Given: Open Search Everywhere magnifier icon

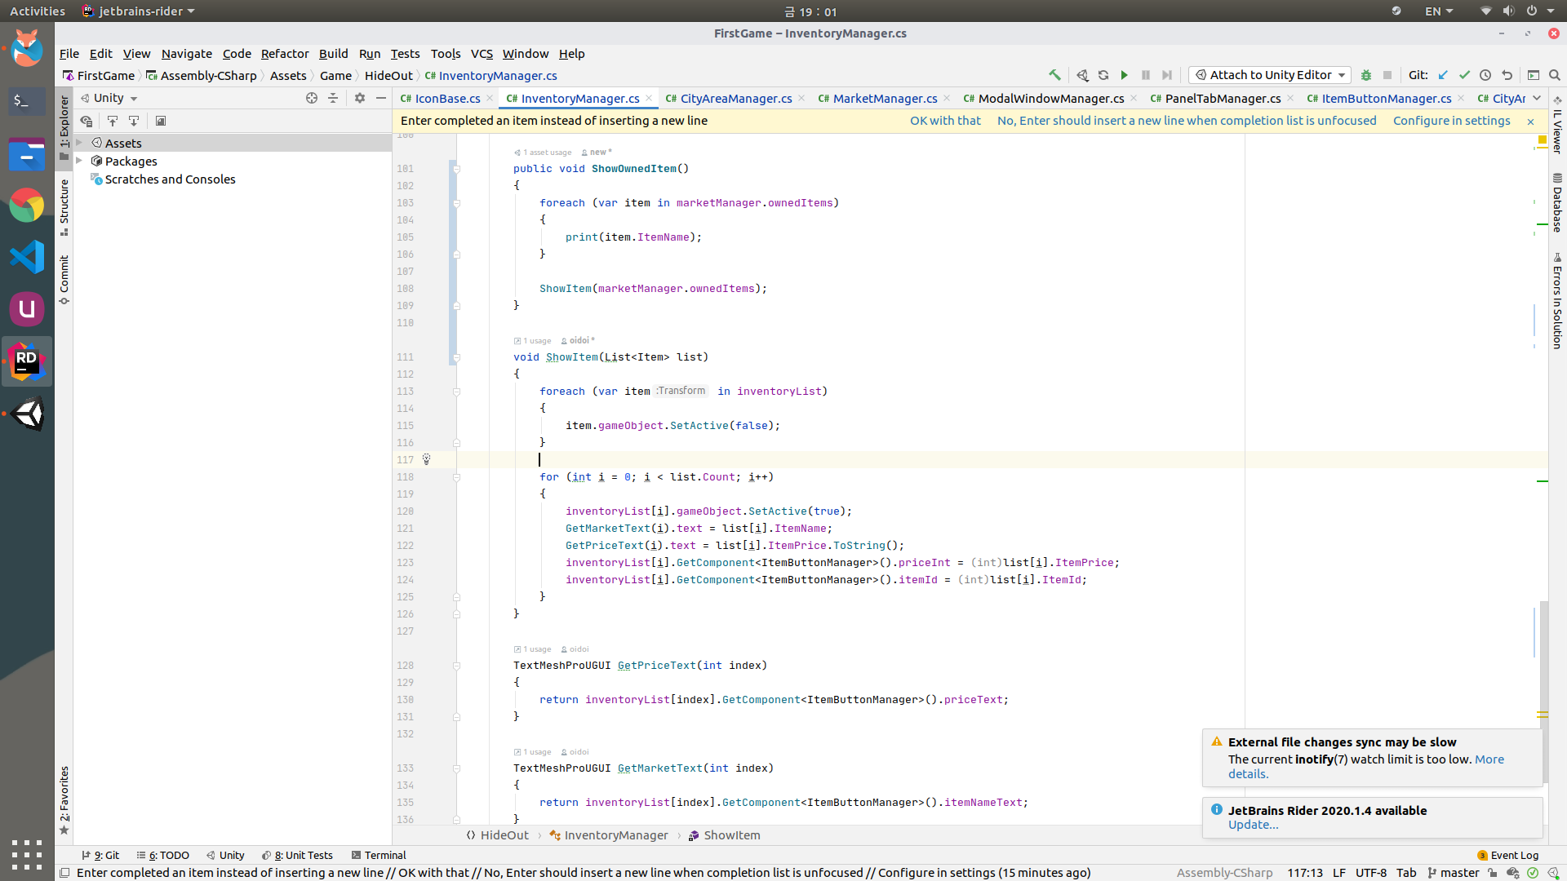Looking at the screenshot, I should click(1555, 75).
